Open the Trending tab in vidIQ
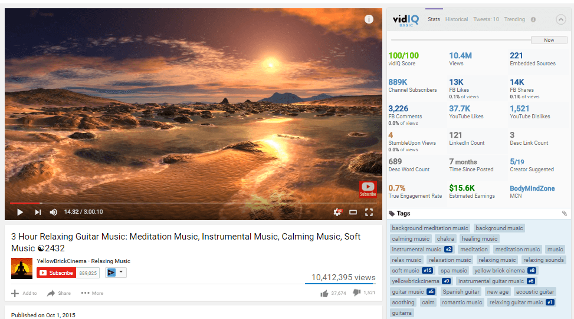Screen dimensions: 574x319 (514, 19)
